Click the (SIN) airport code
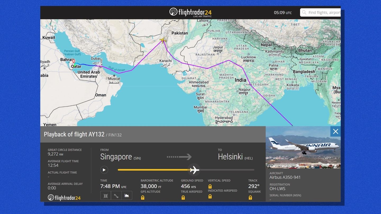381x214 pixels. tap(137, 158)
